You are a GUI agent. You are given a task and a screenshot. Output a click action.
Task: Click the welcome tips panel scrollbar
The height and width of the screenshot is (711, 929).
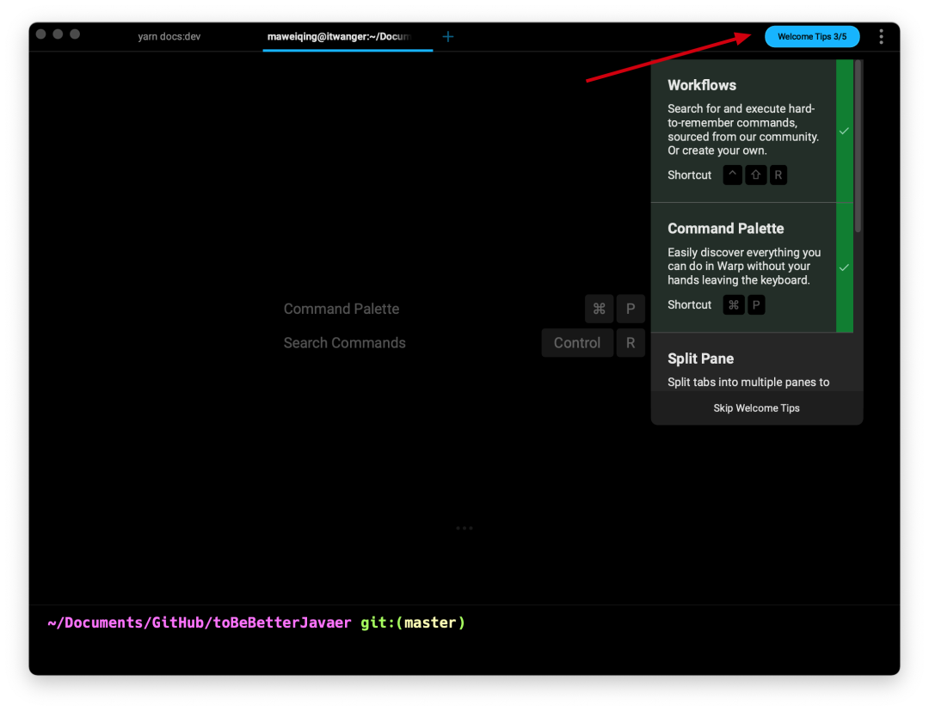point(858,146)
